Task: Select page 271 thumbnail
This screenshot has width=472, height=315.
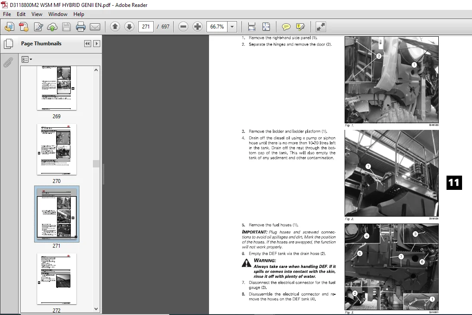Action: click(57, 214)
